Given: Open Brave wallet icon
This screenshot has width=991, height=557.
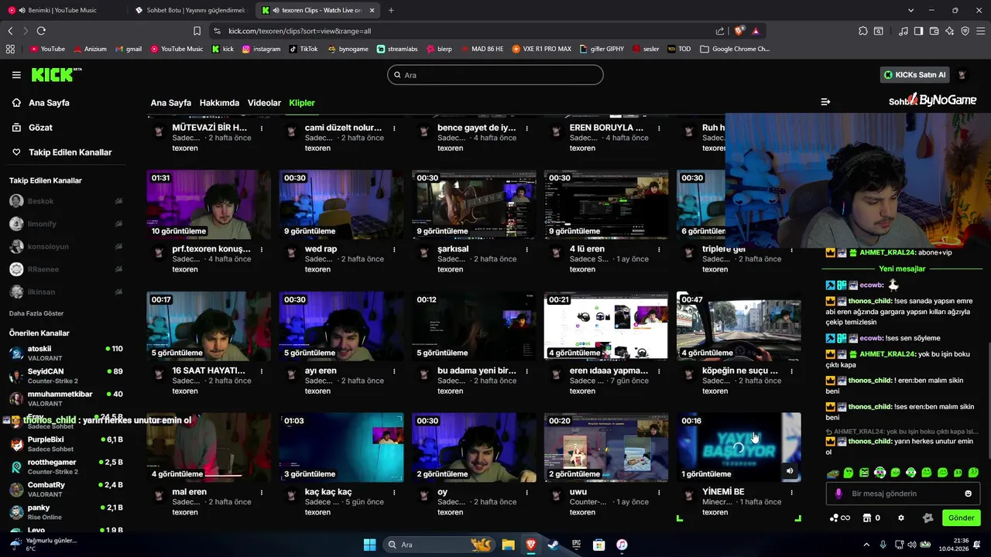Looking at the screenshot, I should pos(934,31).
